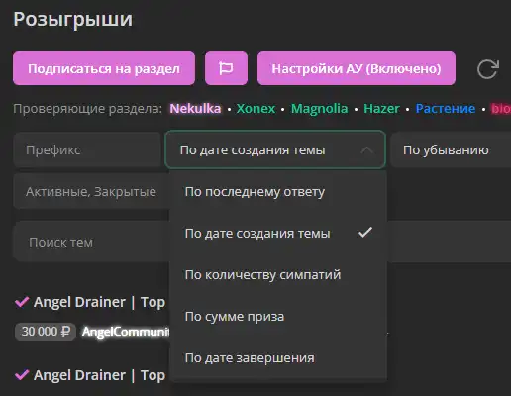Click the 30 000 ₽ prize badge

click(x=46, y=331)
